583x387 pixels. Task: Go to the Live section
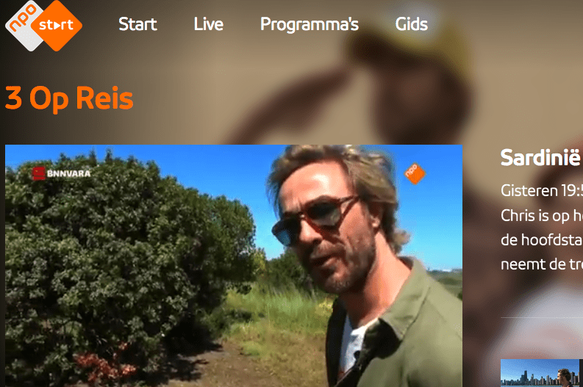click(209, 24)
